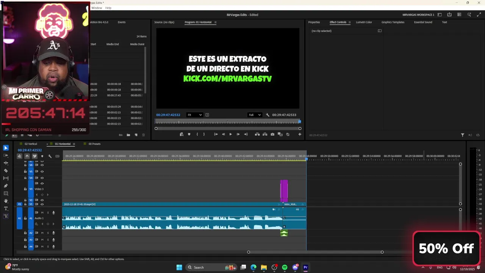485x273 pixels.
Task: Open the Properties tab
Action: point(314,22)
